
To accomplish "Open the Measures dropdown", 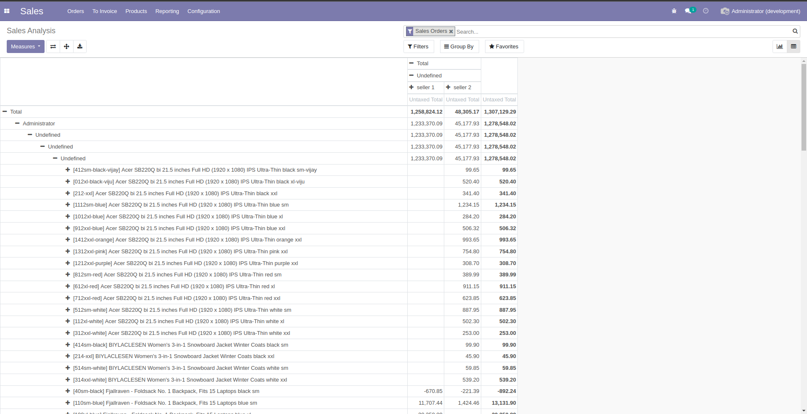I will (25, 46).
